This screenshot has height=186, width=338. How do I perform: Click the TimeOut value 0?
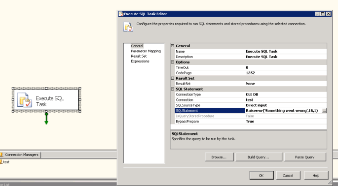click(286, 67)
